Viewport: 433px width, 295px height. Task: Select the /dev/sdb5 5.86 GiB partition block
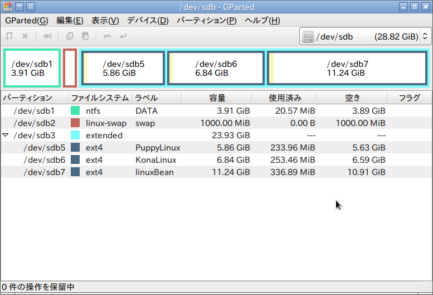pos(123,68)
